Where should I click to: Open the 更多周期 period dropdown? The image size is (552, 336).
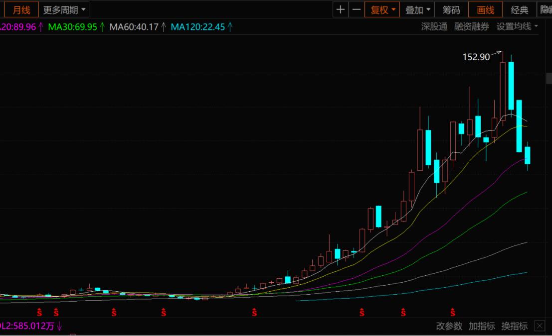(64, 9)
